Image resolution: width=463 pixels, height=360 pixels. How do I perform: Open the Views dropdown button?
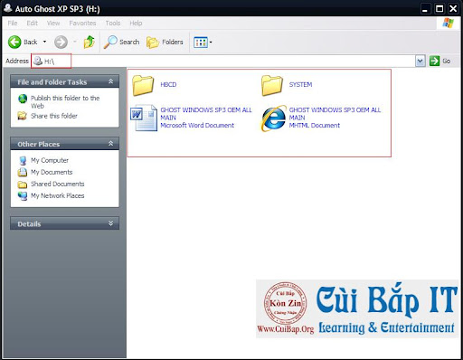203,43
